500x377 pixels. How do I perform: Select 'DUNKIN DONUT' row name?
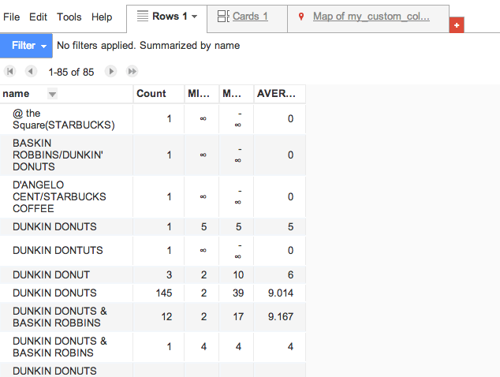click(51, 275)
